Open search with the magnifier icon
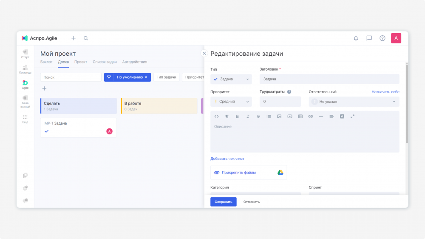The height and width of the screenshot is (239, 425). point(86,38)
